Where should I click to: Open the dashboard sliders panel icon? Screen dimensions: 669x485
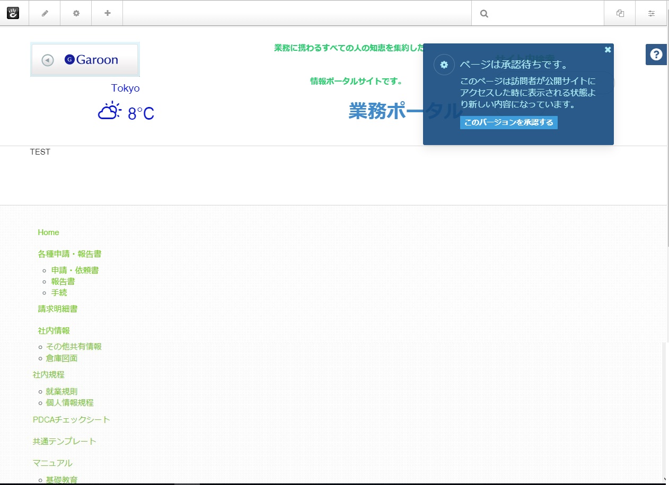[652, 13]
